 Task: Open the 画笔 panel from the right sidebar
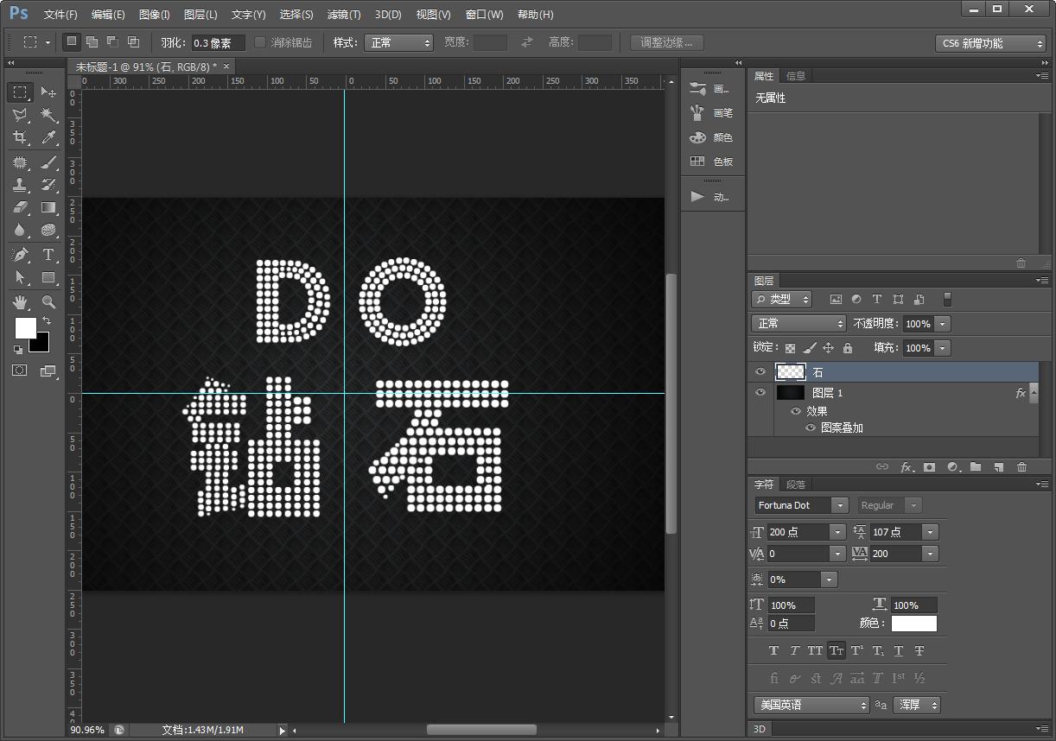click(711, 112)
